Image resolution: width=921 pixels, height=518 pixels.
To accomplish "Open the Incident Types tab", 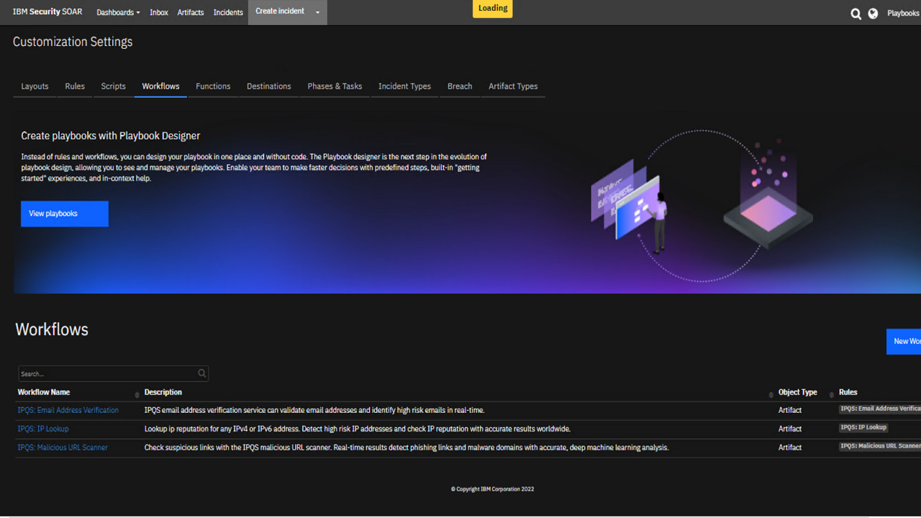I will 404,86.
